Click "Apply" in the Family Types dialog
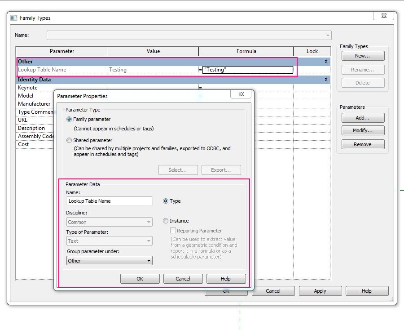404x330 pixels. pos(320,291)
